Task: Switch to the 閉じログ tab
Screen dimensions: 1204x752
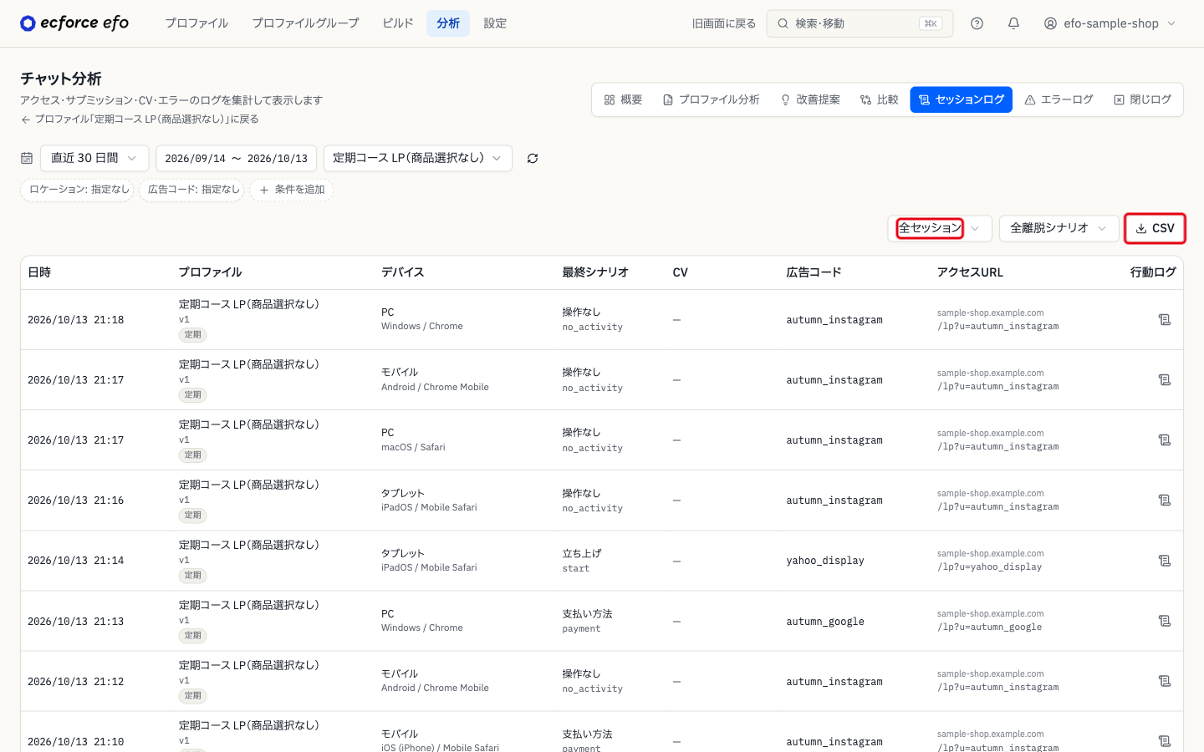Action: 1142,99
